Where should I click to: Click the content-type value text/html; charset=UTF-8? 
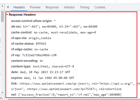pyautogui.click(x=53, y=66)
